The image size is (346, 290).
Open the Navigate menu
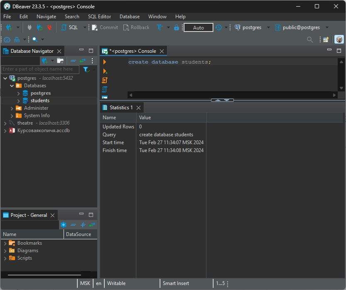tap(47, 17)
